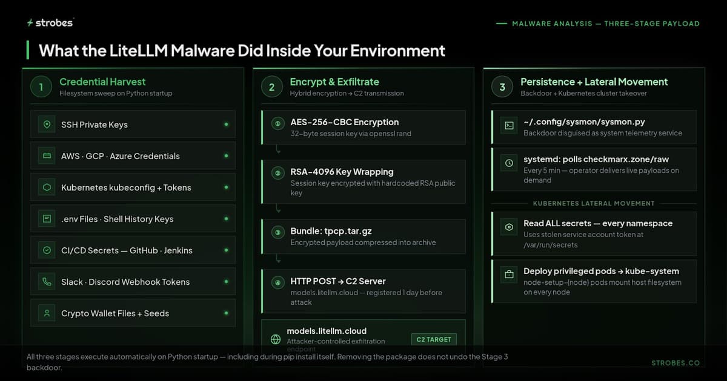Viewport: 727px width, 381px height.
Task: Select the clock icon beside systemd polls checkmarx.zone
Action: point(510,163)
